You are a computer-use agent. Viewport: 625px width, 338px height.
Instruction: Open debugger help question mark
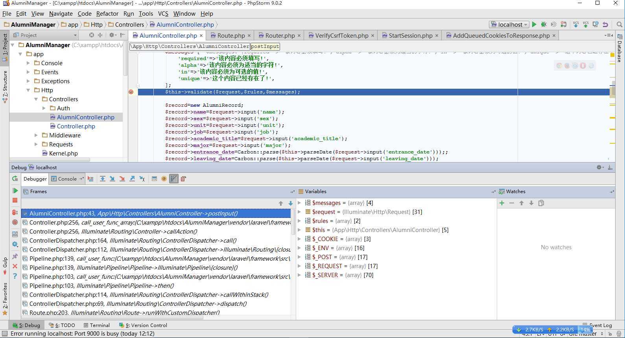(15, 276)
